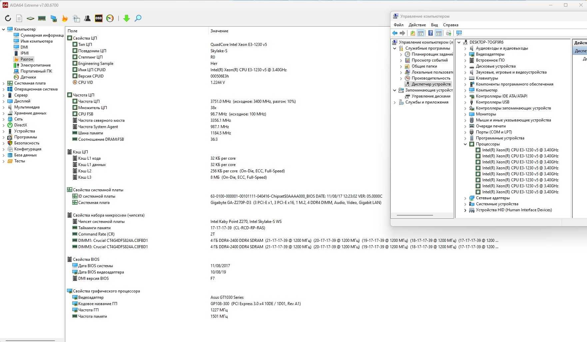Click AIDA64 left pane horizontal scrollbar
The image size is (587, 342).
[x=30, y=340]
